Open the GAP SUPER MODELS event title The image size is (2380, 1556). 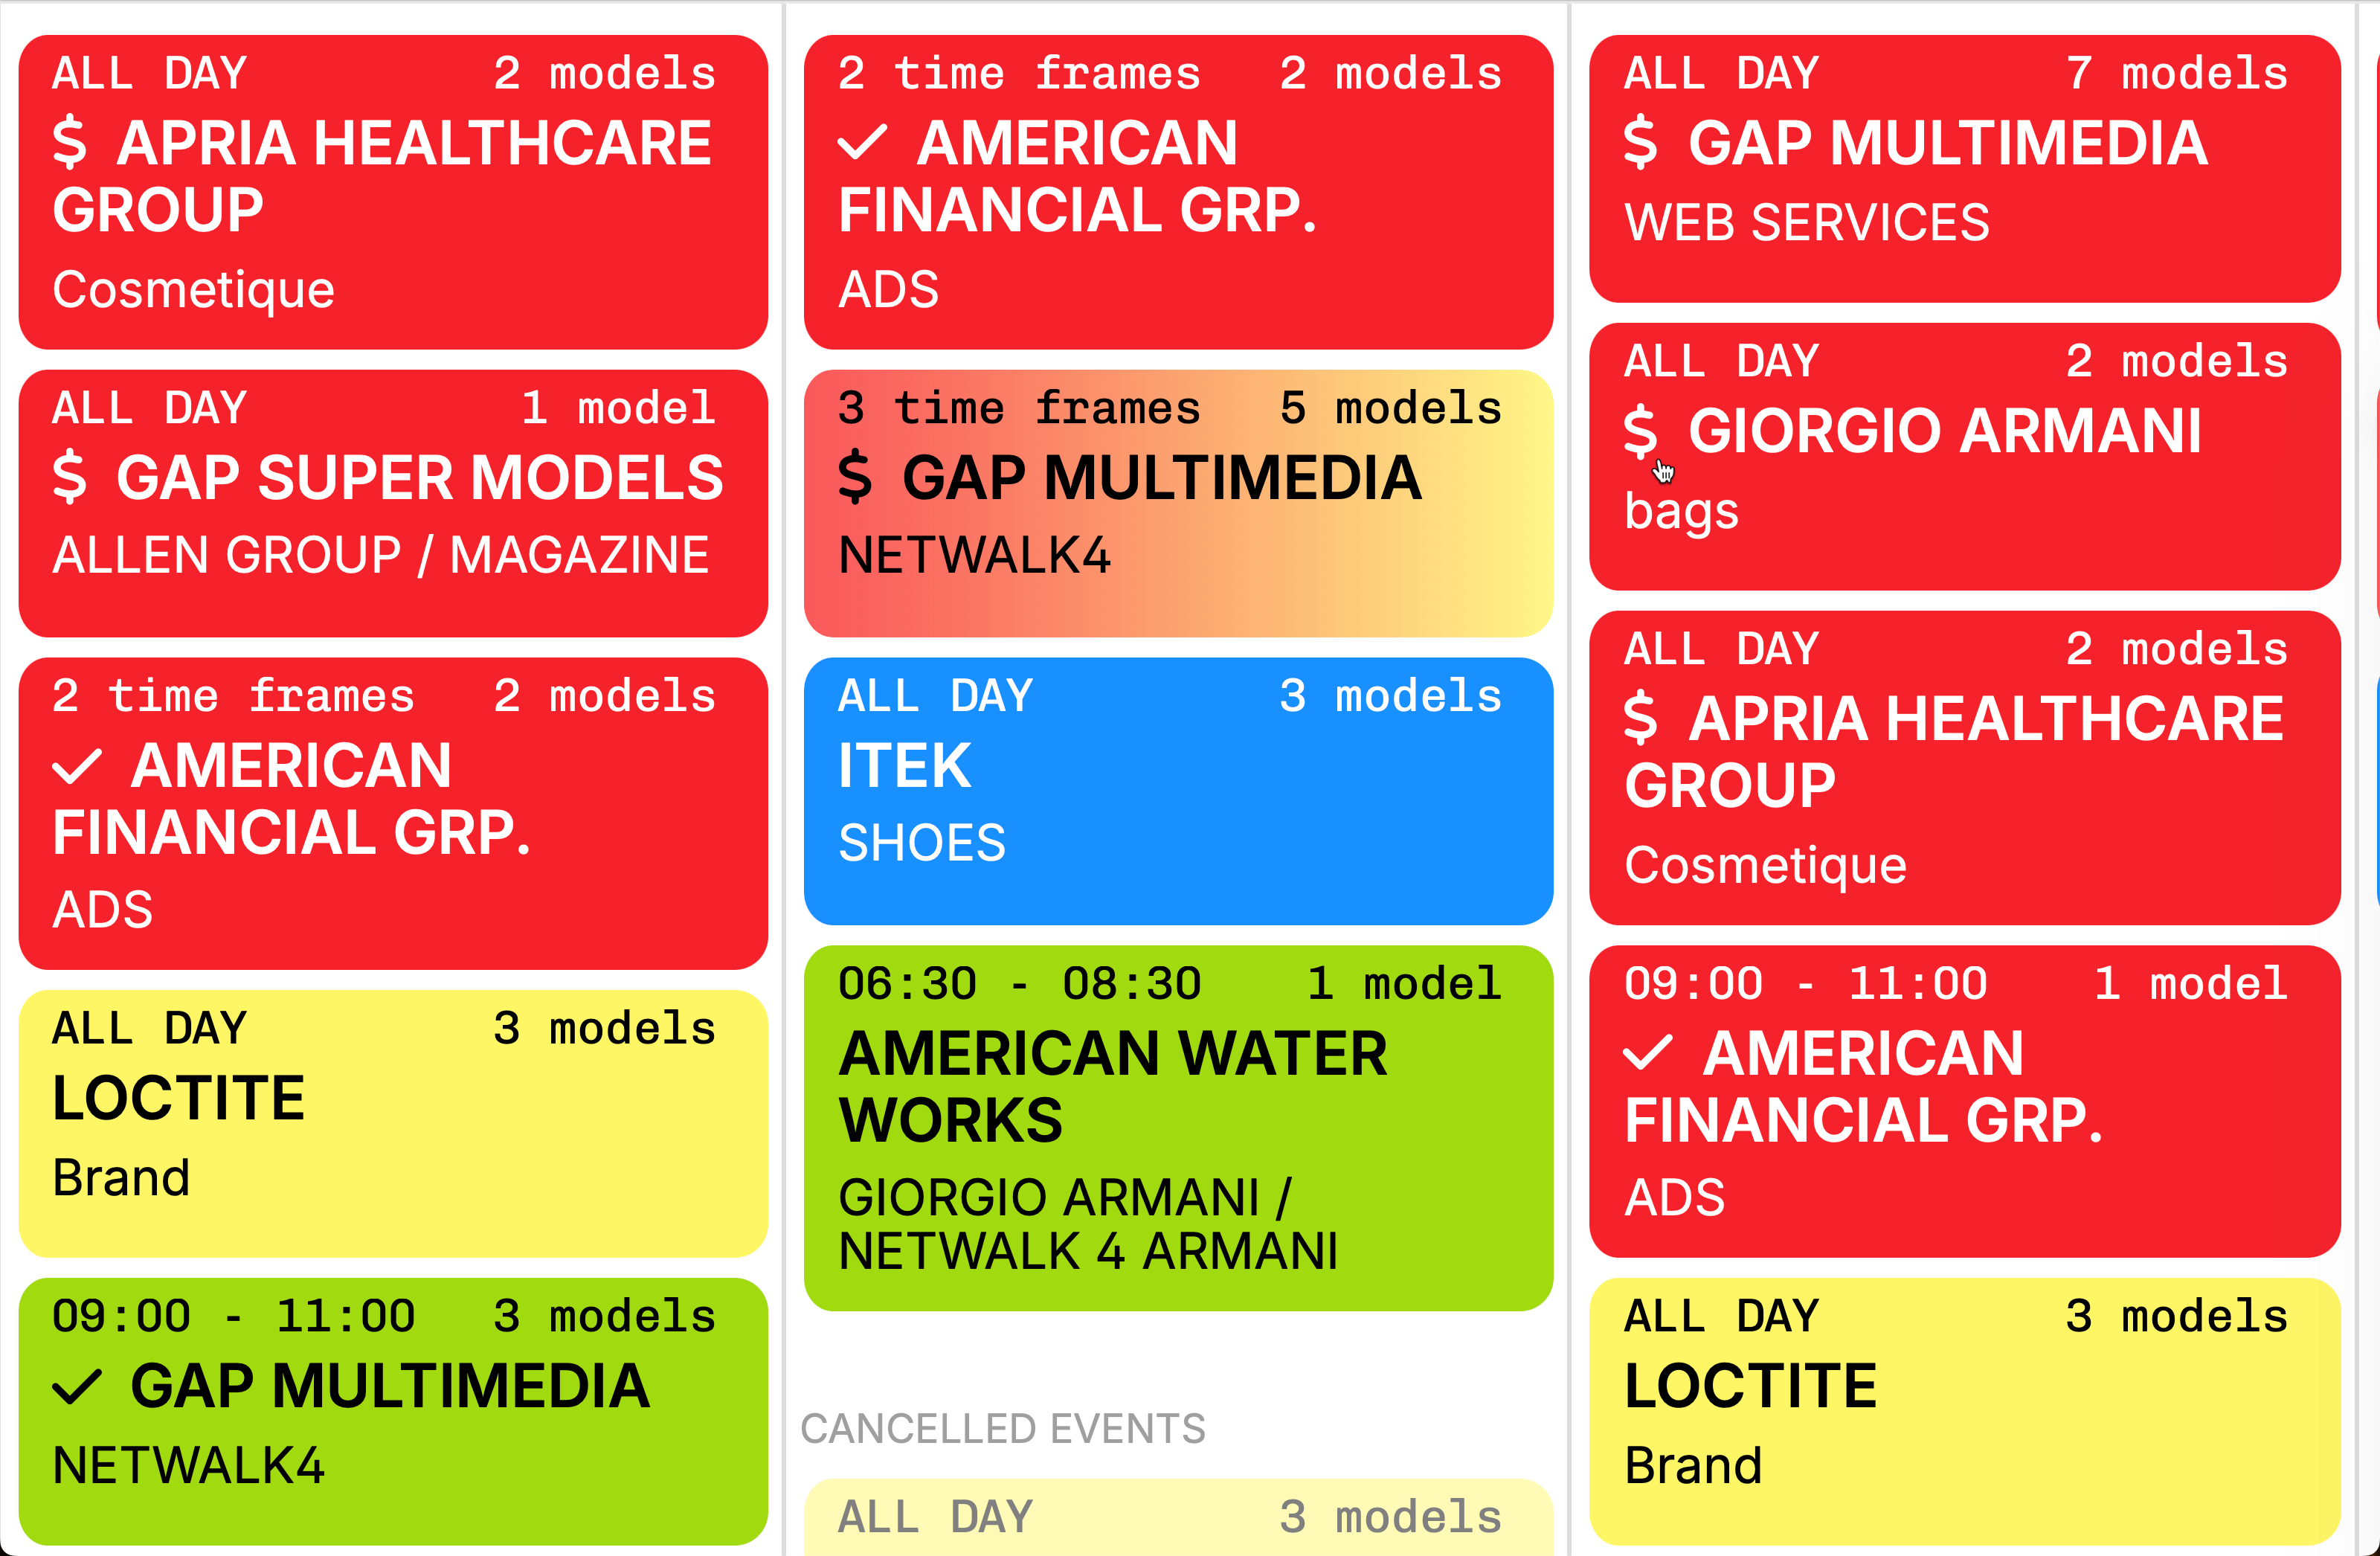[x=419, y=477]
